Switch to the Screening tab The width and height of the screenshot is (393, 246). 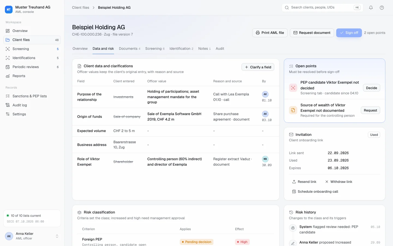point(155,49)
